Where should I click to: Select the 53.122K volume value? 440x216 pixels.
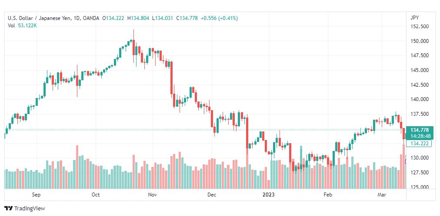[27, 26]
